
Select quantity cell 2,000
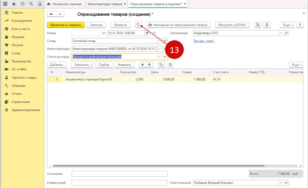coord(131,79)
